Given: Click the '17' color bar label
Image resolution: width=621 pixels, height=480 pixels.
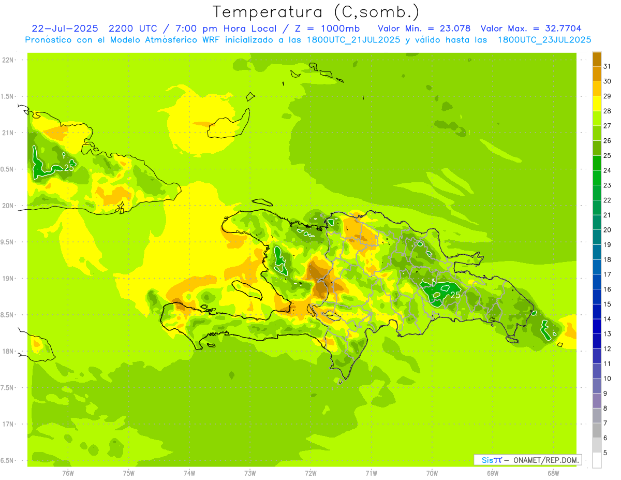Looking at the screenshot, I should pos(608,274).
